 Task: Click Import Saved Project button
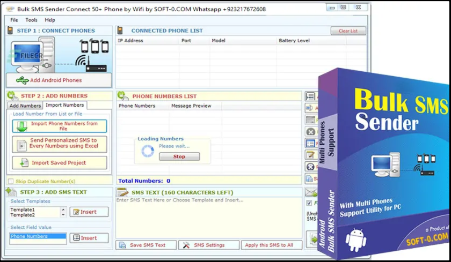[x=59, y=163]
